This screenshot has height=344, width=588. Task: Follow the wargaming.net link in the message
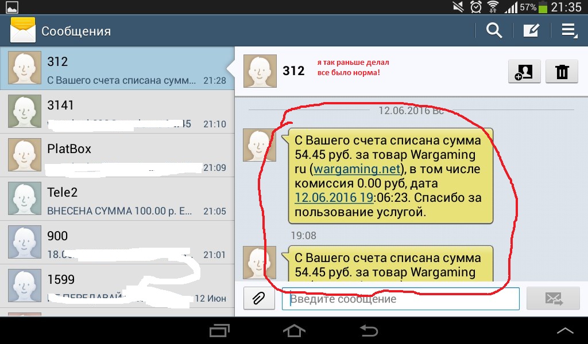[357, 169]
